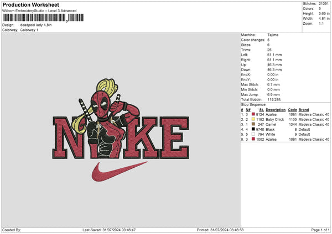The image size is (332, 234).
Task: Select stitch count '1002' in last row
Action: pyautogui.click(x=260, y=140)
